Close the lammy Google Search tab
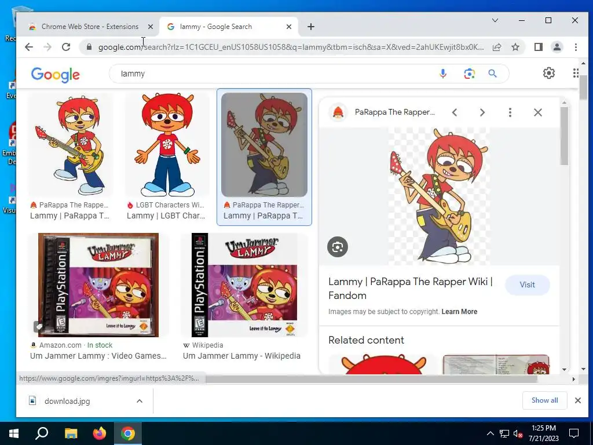The image size is (593, 445). pos(289,27)
